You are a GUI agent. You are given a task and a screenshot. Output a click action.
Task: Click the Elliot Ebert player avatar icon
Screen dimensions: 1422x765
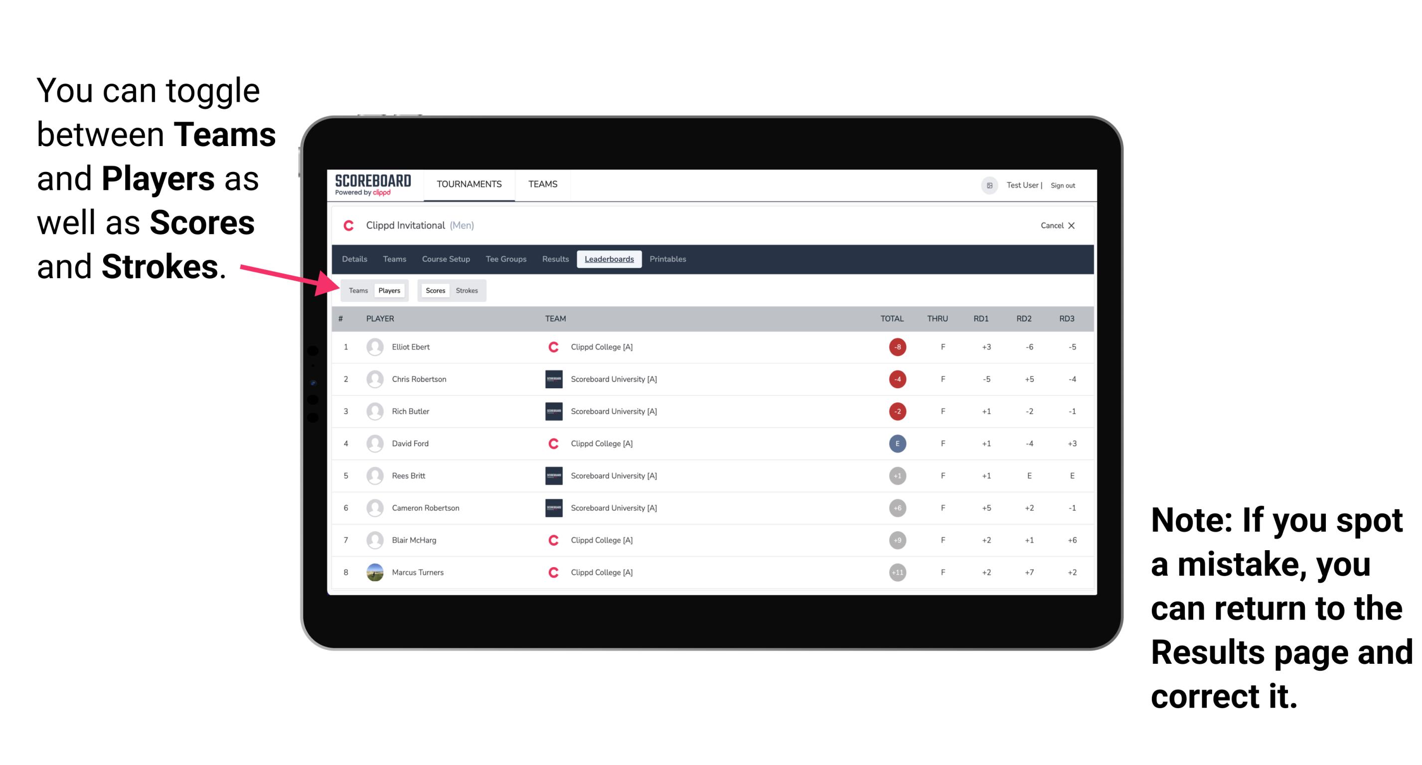coord(373,347)
